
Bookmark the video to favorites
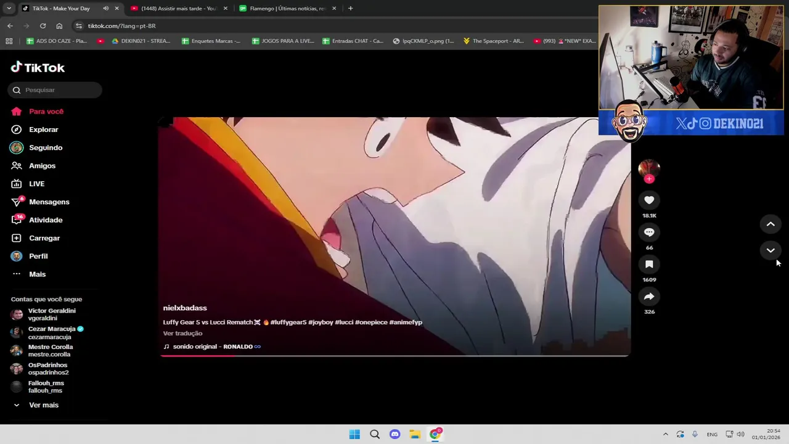649,264
